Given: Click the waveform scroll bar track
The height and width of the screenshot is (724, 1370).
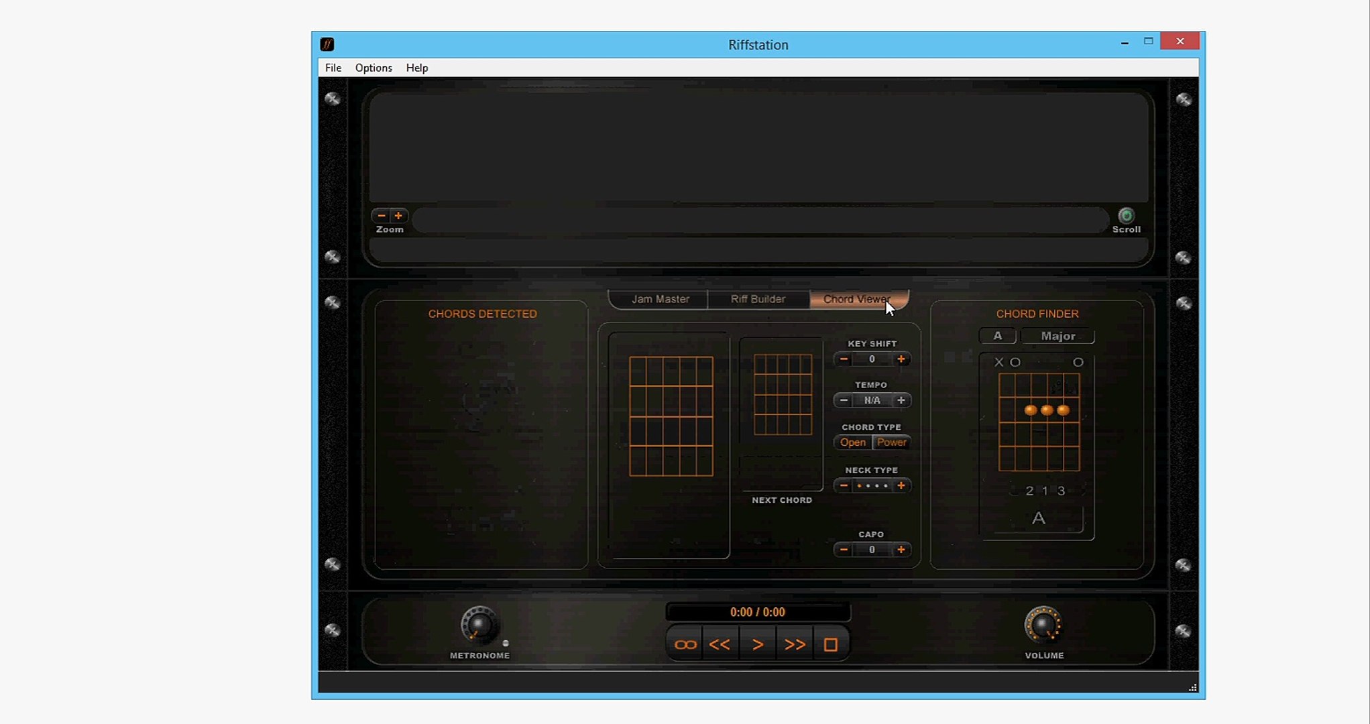Looking at the screenshot, I should point(760,220).
